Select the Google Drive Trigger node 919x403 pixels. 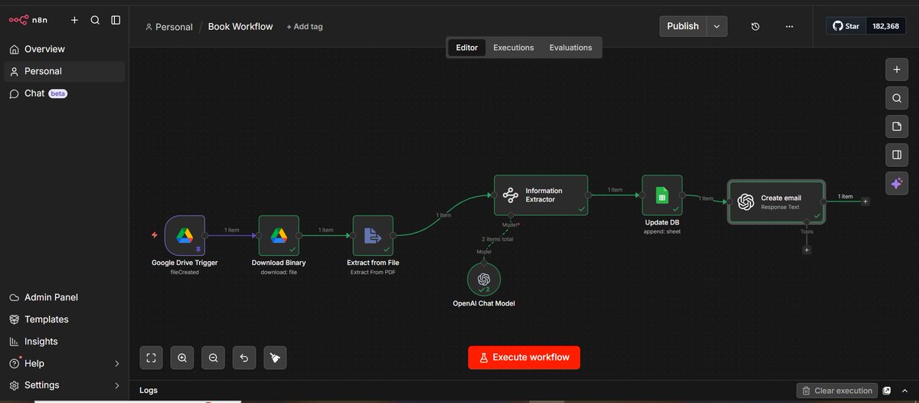point(185,235)
